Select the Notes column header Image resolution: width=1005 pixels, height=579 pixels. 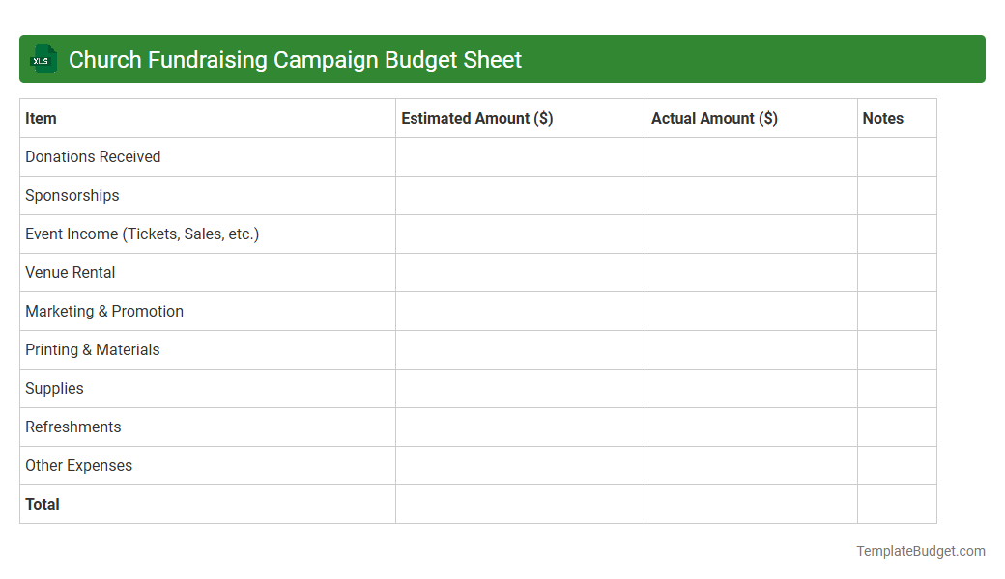[x=882, y=118]
